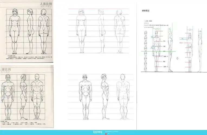Click the traced male back-view line drawing

123,97
